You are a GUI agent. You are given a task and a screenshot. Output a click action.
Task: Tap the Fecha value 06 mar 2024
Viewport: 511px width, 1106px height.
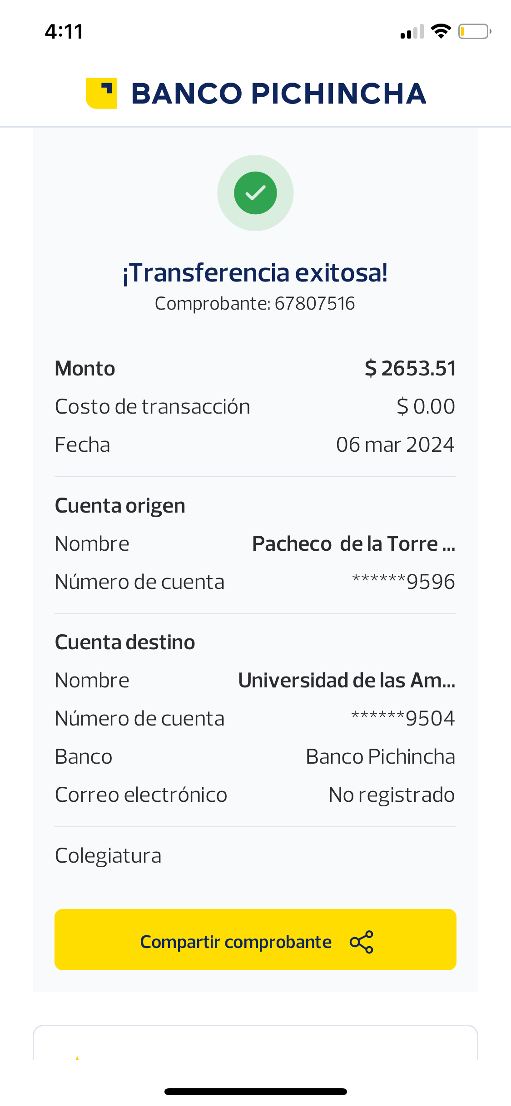click(x=395, y=444)
